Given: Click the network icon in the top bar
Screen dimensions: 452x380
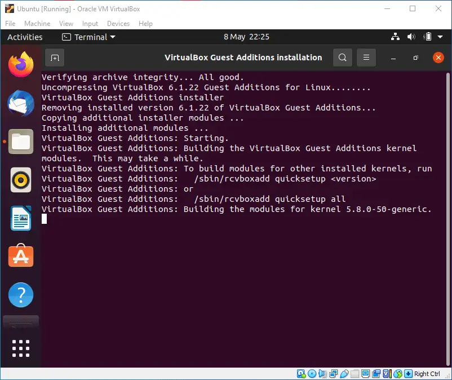Looking at the screenshot, I should 395,37.
